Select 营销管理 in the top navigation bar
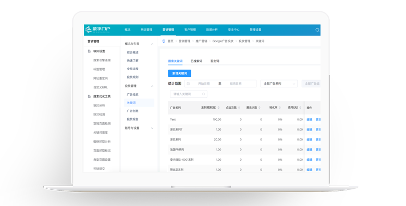Image resolution: width=406 pixels, height=206 pixels. (168, 30)
